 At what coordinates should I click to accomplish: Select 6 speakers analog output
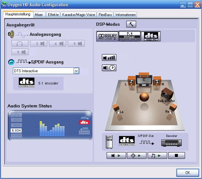76,43
